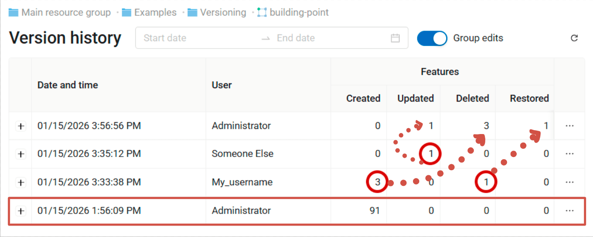593x237 pixels.
Task: Expand the 1:56:09 PM Administrator row
Action: coord(20,211)
